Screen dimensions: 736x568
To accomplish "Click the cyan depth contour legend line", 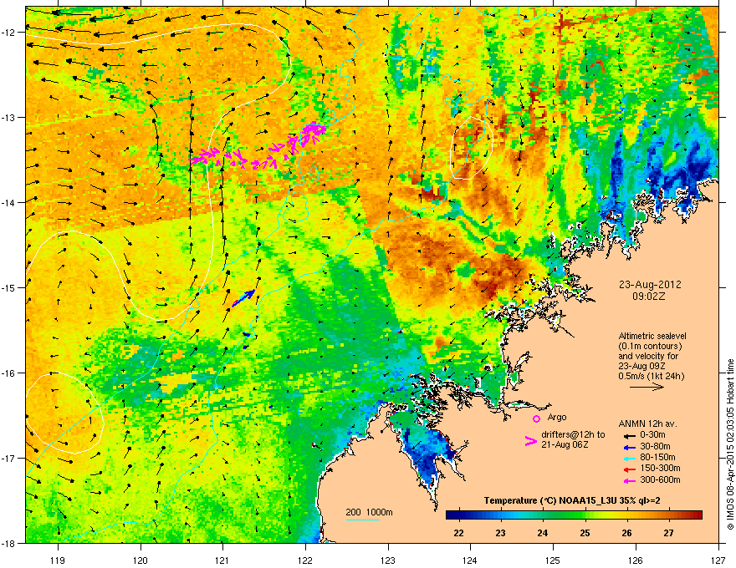I will click(x=363, y=520).
